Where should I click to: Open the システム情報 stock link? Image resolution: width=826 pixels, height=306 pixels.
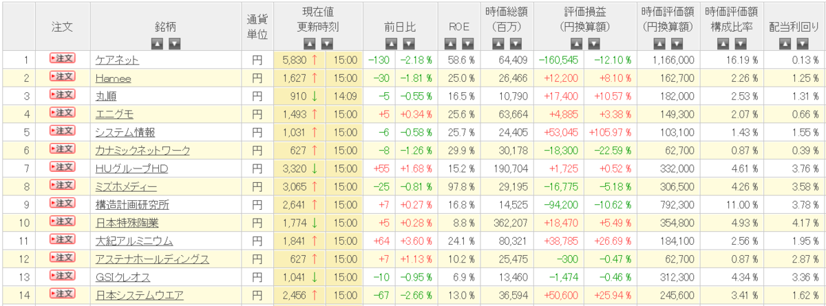125,132
